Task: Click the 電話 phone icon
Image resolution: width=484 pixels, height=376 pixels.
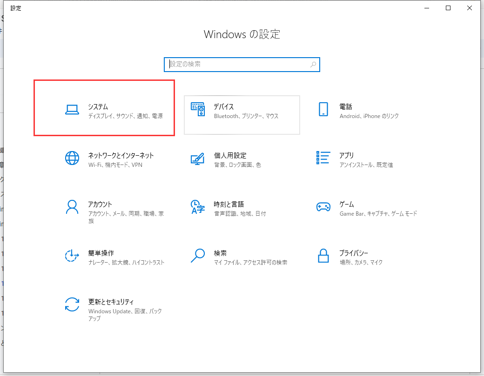Action: pos(323,109)
